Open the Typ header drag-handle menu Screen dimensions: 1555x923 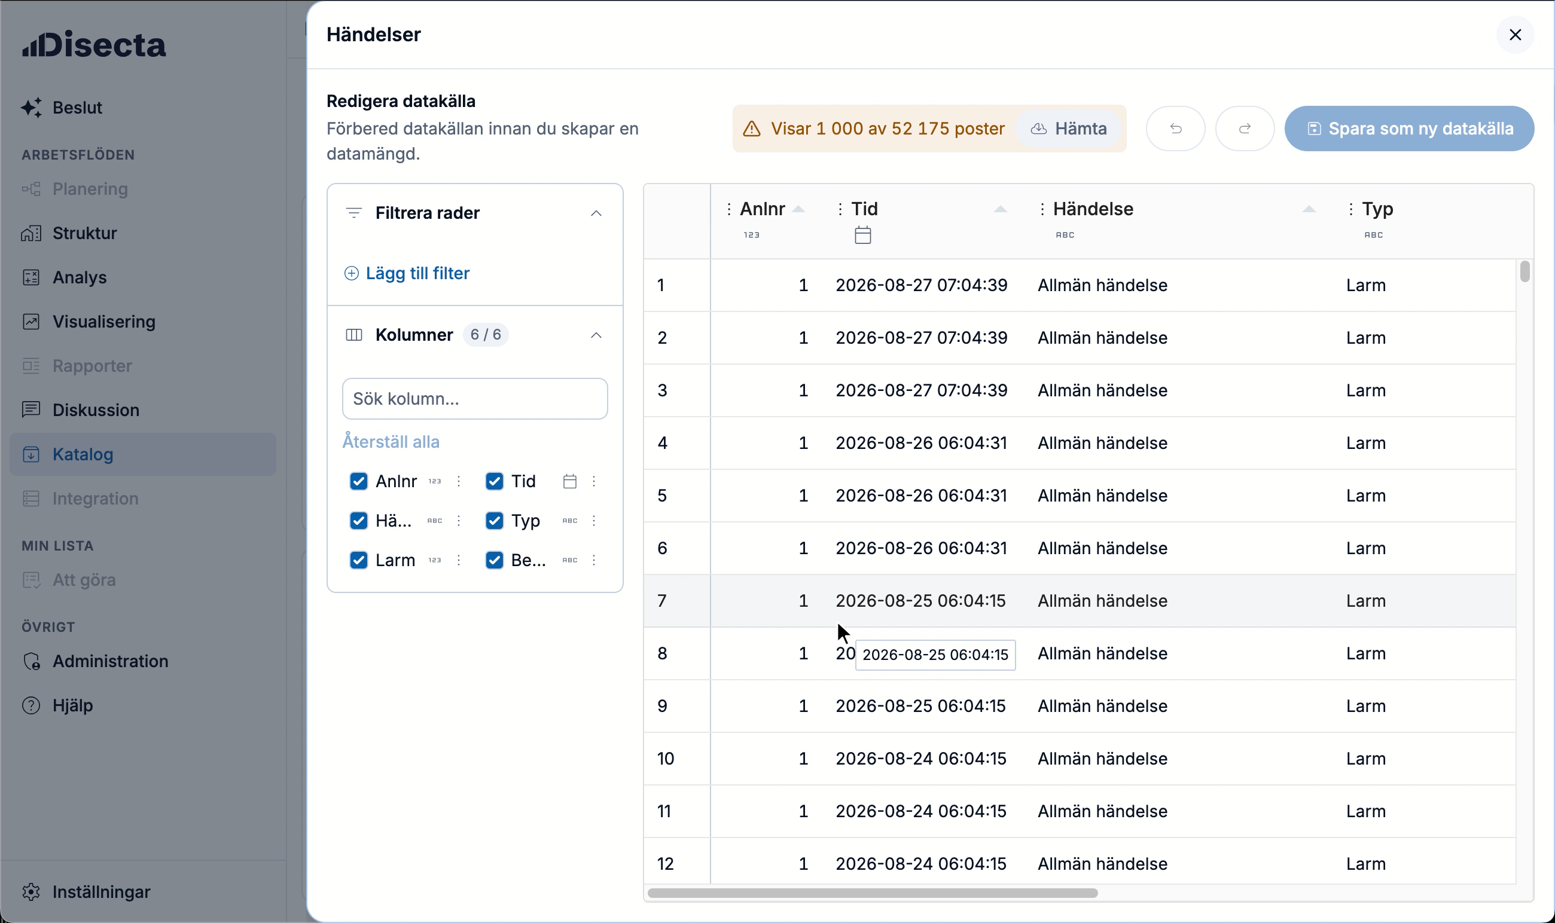tap(1350, 209)
